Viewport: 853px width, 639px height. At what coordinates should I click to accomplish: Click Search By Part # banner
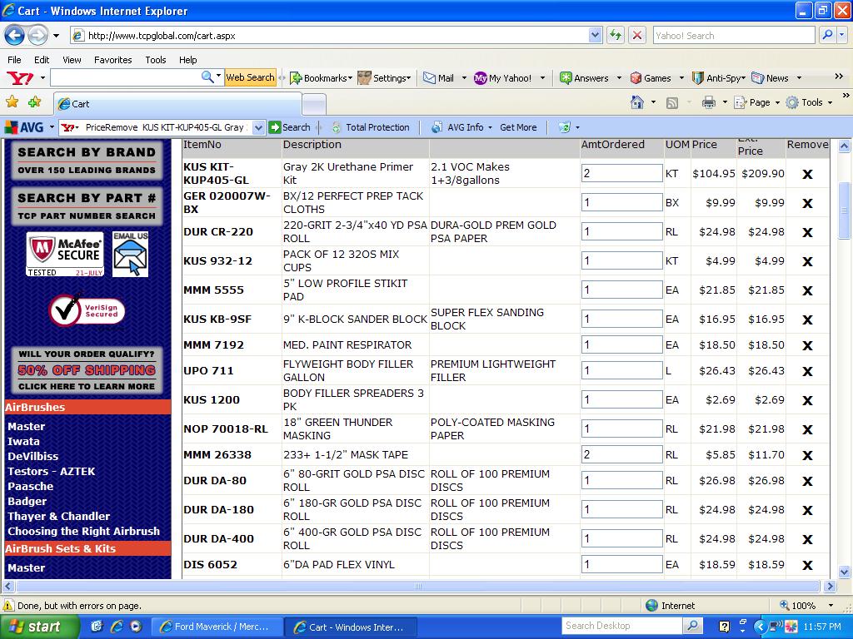pos(87,206)
